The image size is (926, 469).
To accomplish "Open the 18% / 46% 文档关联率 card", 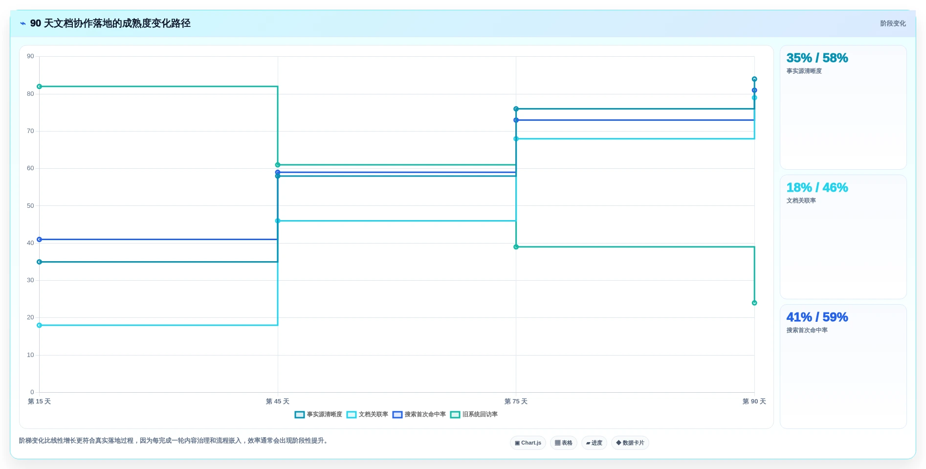I will [843, 237].
